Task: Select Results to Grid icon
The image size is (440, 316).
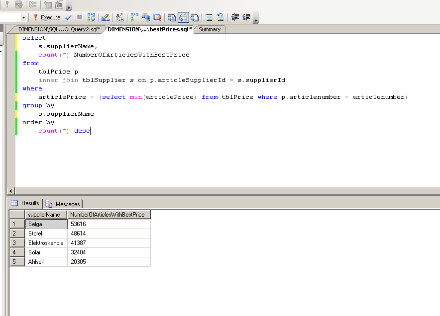Action: coord(183,17)
